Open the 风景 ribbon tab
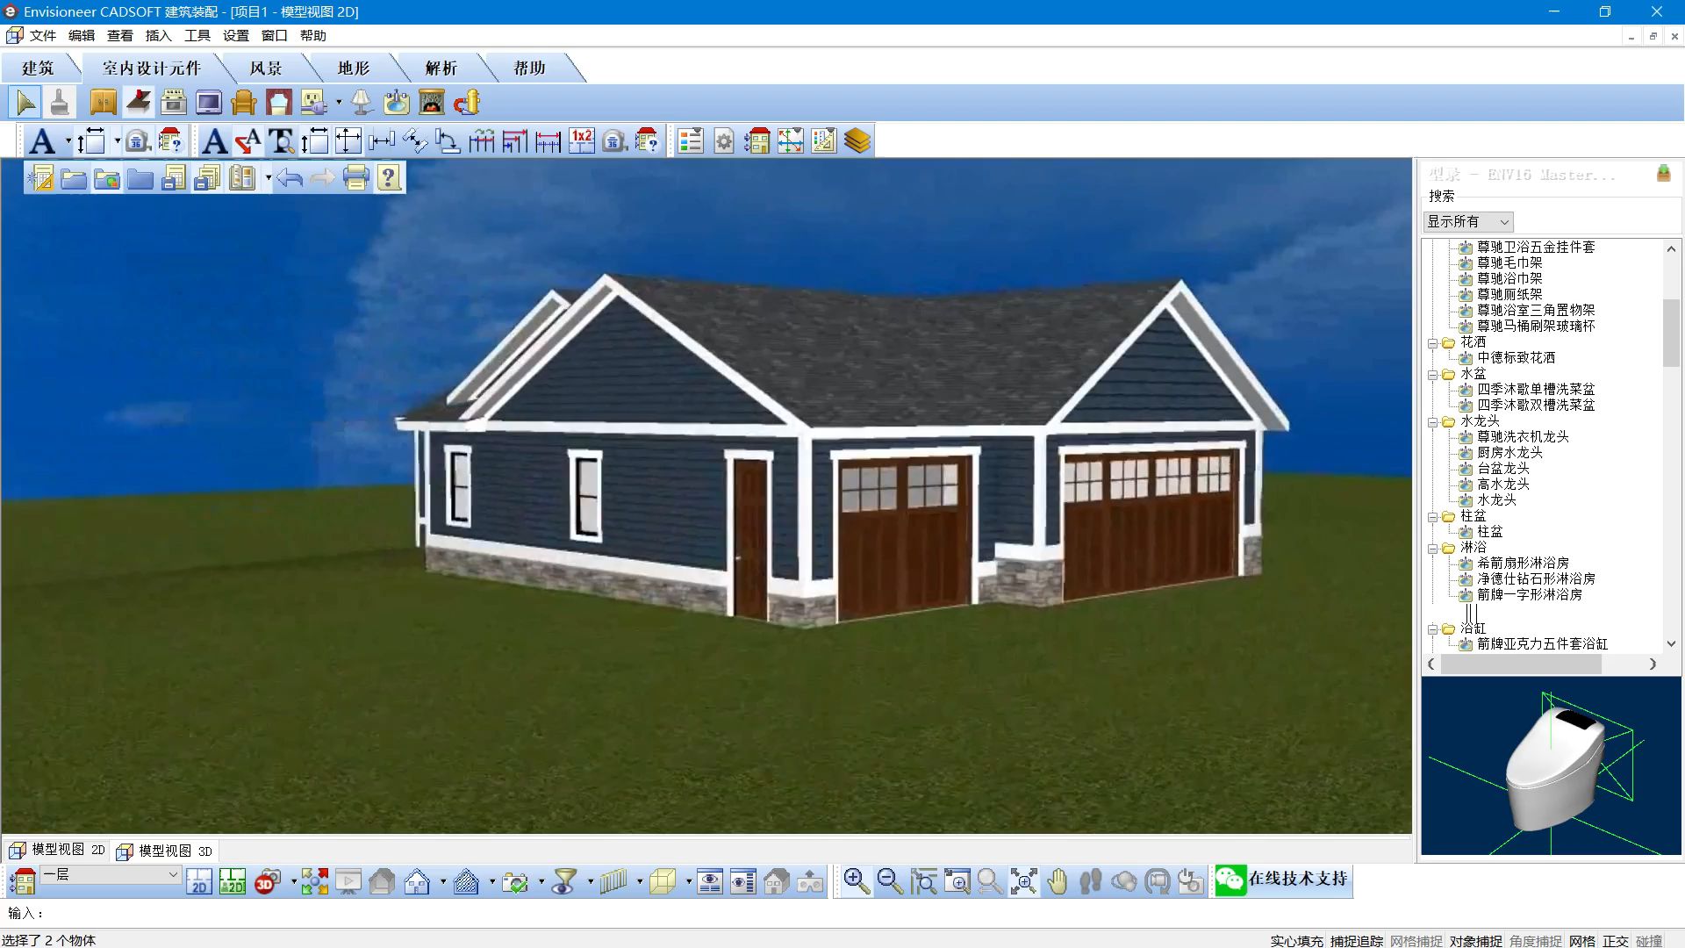Viewport: 1685px width, 948px height. tap(265, 68)
